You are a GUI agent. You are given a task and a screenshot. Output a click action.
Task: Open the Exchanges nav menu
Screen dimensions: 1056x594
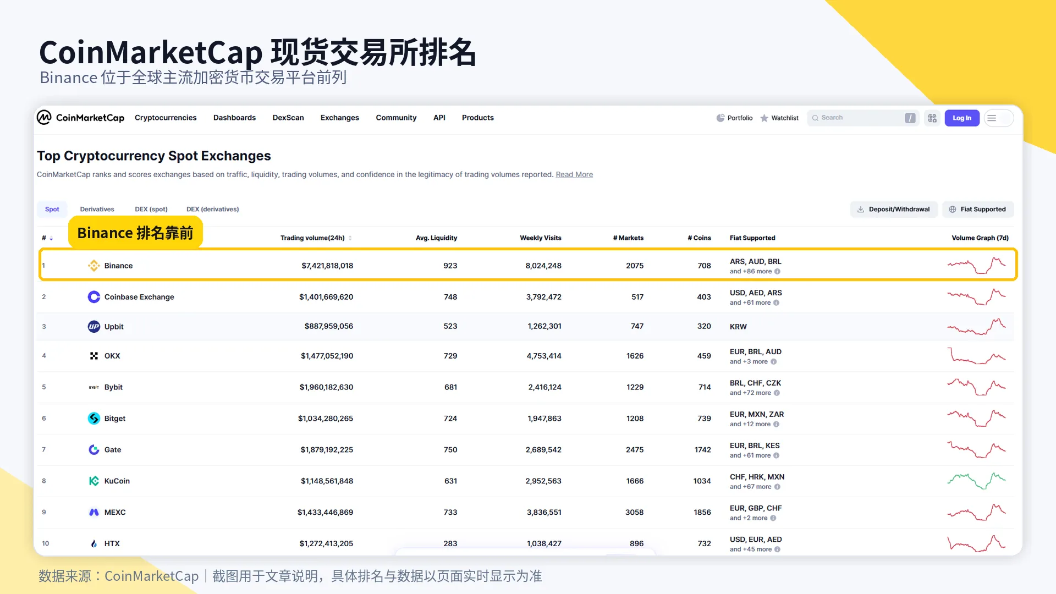pos(340,118)
